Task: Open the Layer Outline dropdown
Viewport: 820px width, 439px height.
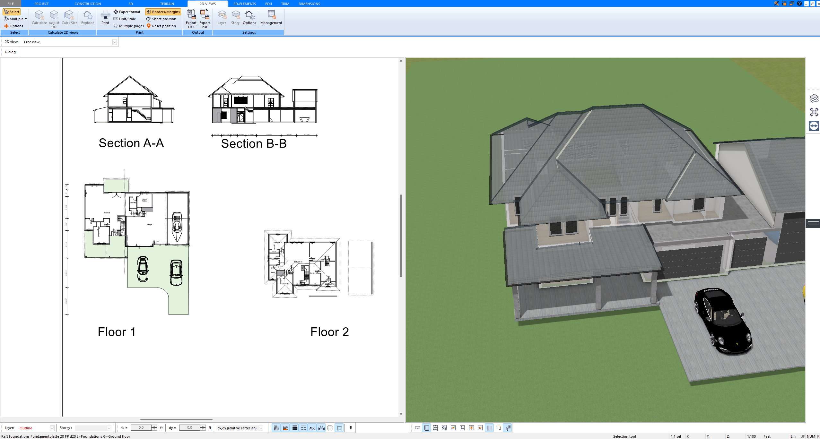Action: [x=52, y=428]
